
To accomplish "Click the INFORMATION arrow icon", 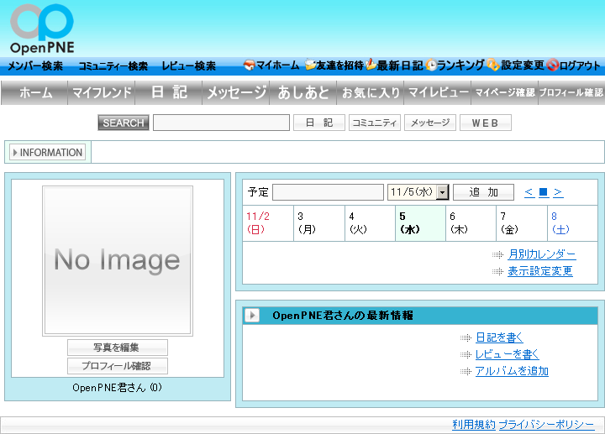I will click(15, 152).
